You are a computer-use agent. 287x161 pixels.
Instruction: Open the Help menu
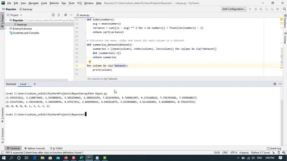[x=99, y=3]
